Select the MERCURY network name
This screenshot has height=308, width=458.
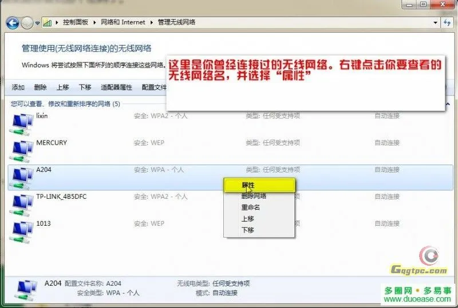[52, 143]
